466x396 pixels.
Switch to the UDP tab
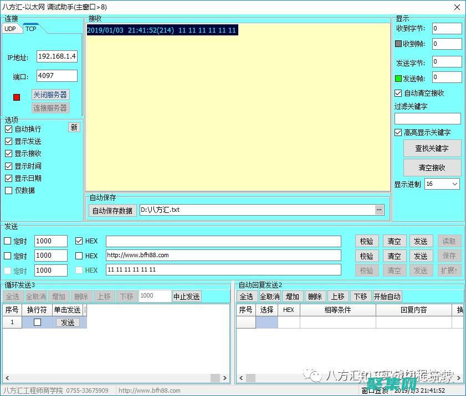click(x=11, y=28)
